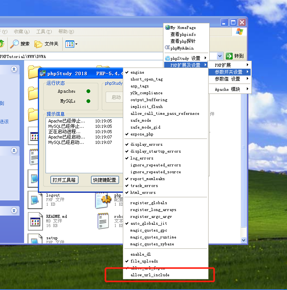Expand the Apache 模块 submenu
Image resolution: width=287 pixels, height=290 pixels.
point(230,89)
